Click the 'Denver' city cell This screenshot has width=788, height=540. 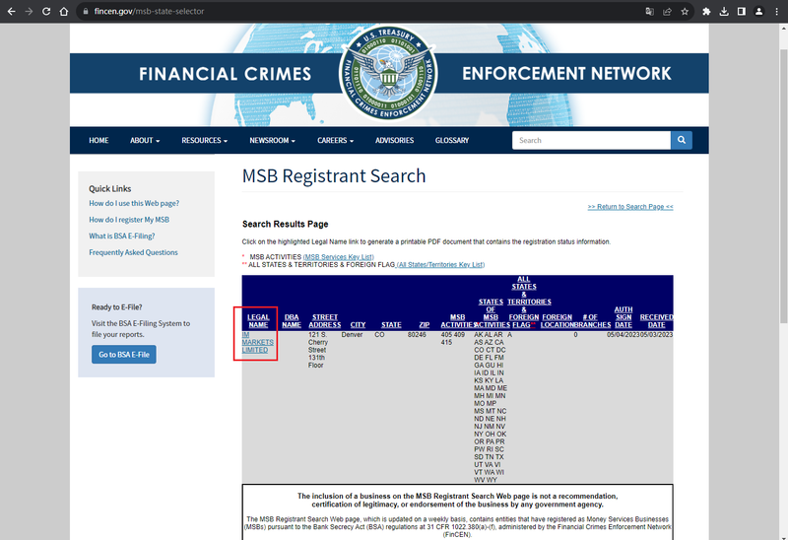coord(352,335)
